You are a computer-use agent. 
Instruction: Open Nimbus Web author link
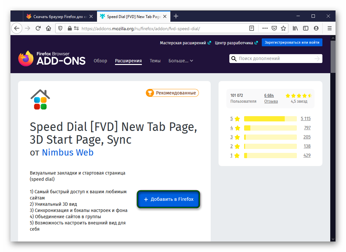click(68, 153)
